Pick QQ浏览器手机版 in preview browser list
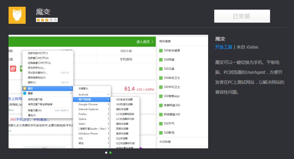 tap(125, 143)
